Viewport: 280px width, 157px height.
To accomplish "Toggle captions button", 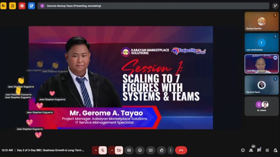I will [129, 150].
